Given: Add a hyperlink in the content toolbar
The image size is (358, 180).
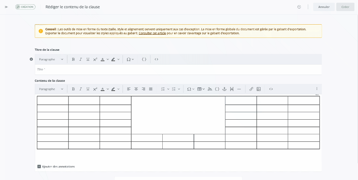Looking at the screenshot, I should pos(251,89).
